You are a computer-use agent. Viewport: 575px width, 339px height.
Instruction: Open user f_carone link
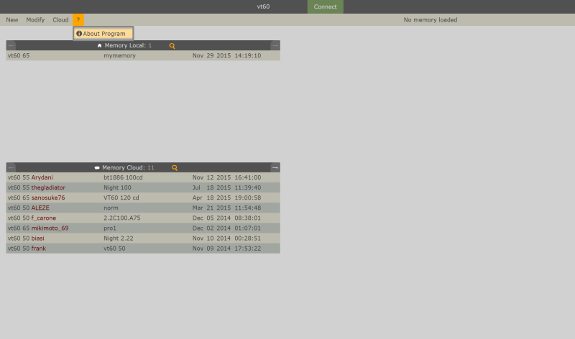(44, 218)
